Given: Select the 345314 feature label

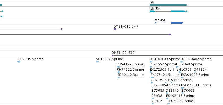Looking at the screenshot, I should [x=200, y=70].
